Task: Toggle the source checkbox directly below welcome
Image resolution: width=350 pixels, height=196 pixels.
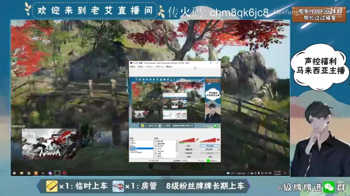Action: 156,154
